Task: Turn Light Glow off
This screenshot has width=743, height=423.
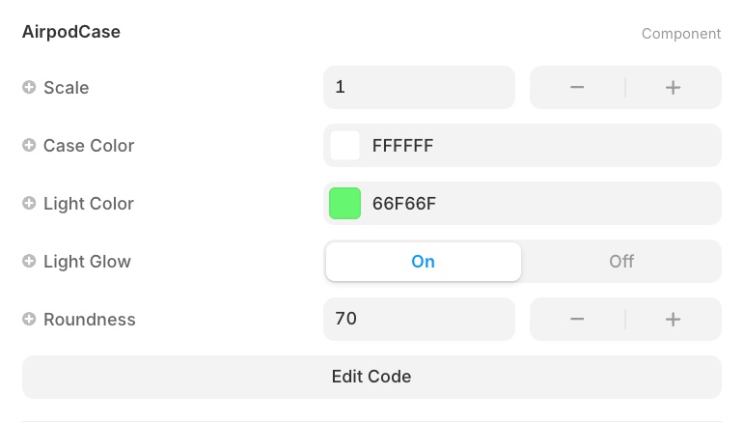Action: [621, 262]
